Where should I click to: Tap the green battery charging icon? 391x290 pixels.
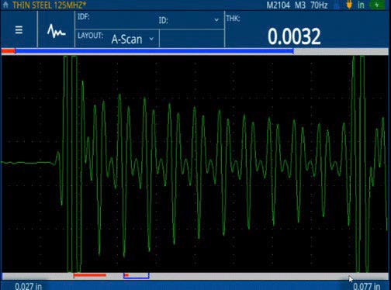[x=377, y=5]
